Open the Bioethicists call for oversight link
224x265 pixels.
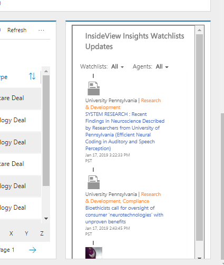(124, 215)
